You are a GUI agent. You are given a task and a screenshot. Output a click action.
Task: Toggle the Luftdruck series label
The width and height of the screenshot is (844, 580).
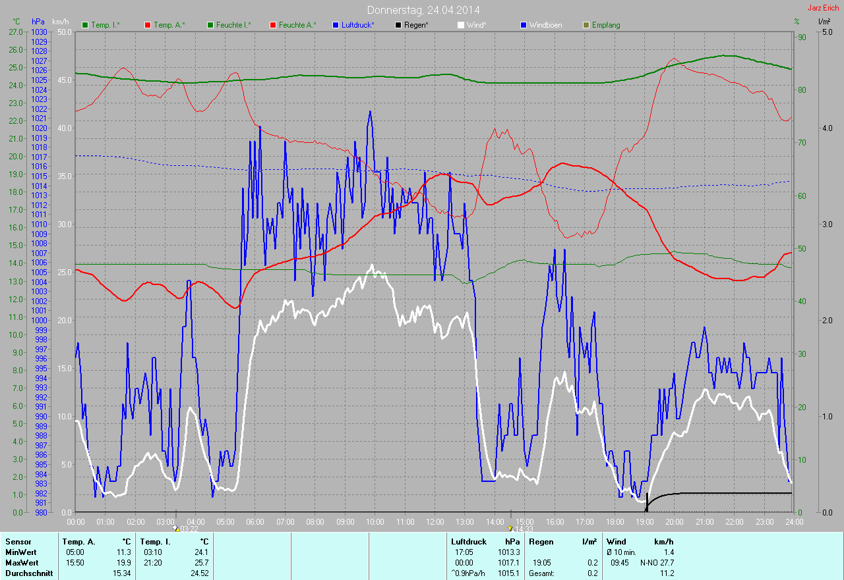(x=358, y=25)
